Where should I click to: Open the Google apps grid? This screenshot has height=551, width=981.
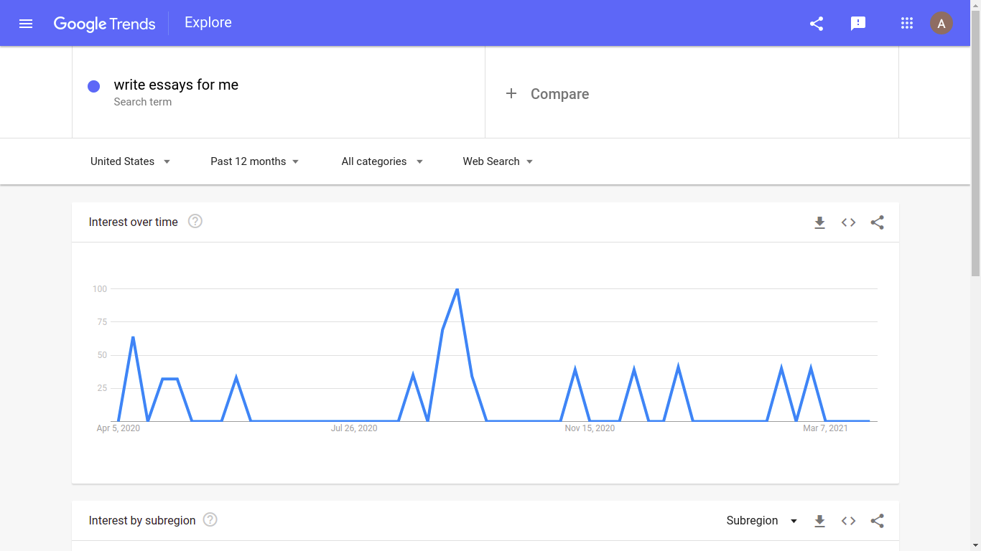point(907,24)
